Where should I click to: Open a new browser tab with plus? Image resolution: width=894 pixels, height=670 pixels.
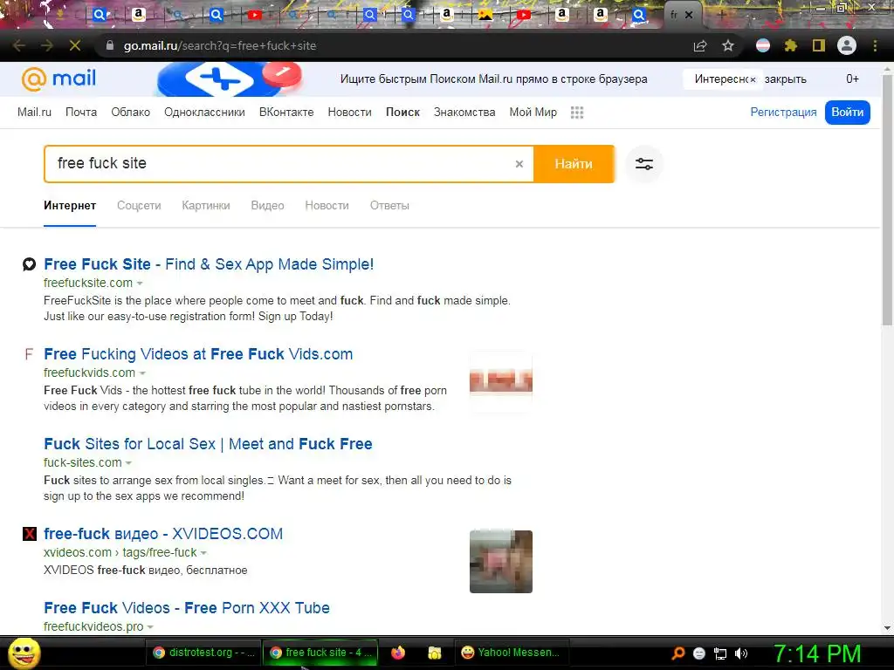(722, 15)
